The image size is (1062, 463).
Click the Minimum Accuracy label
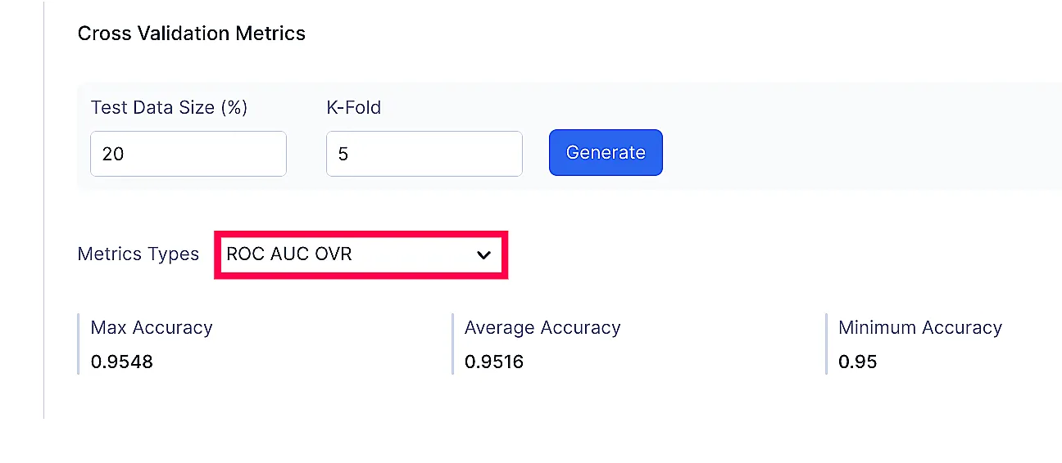click(920, 328)
